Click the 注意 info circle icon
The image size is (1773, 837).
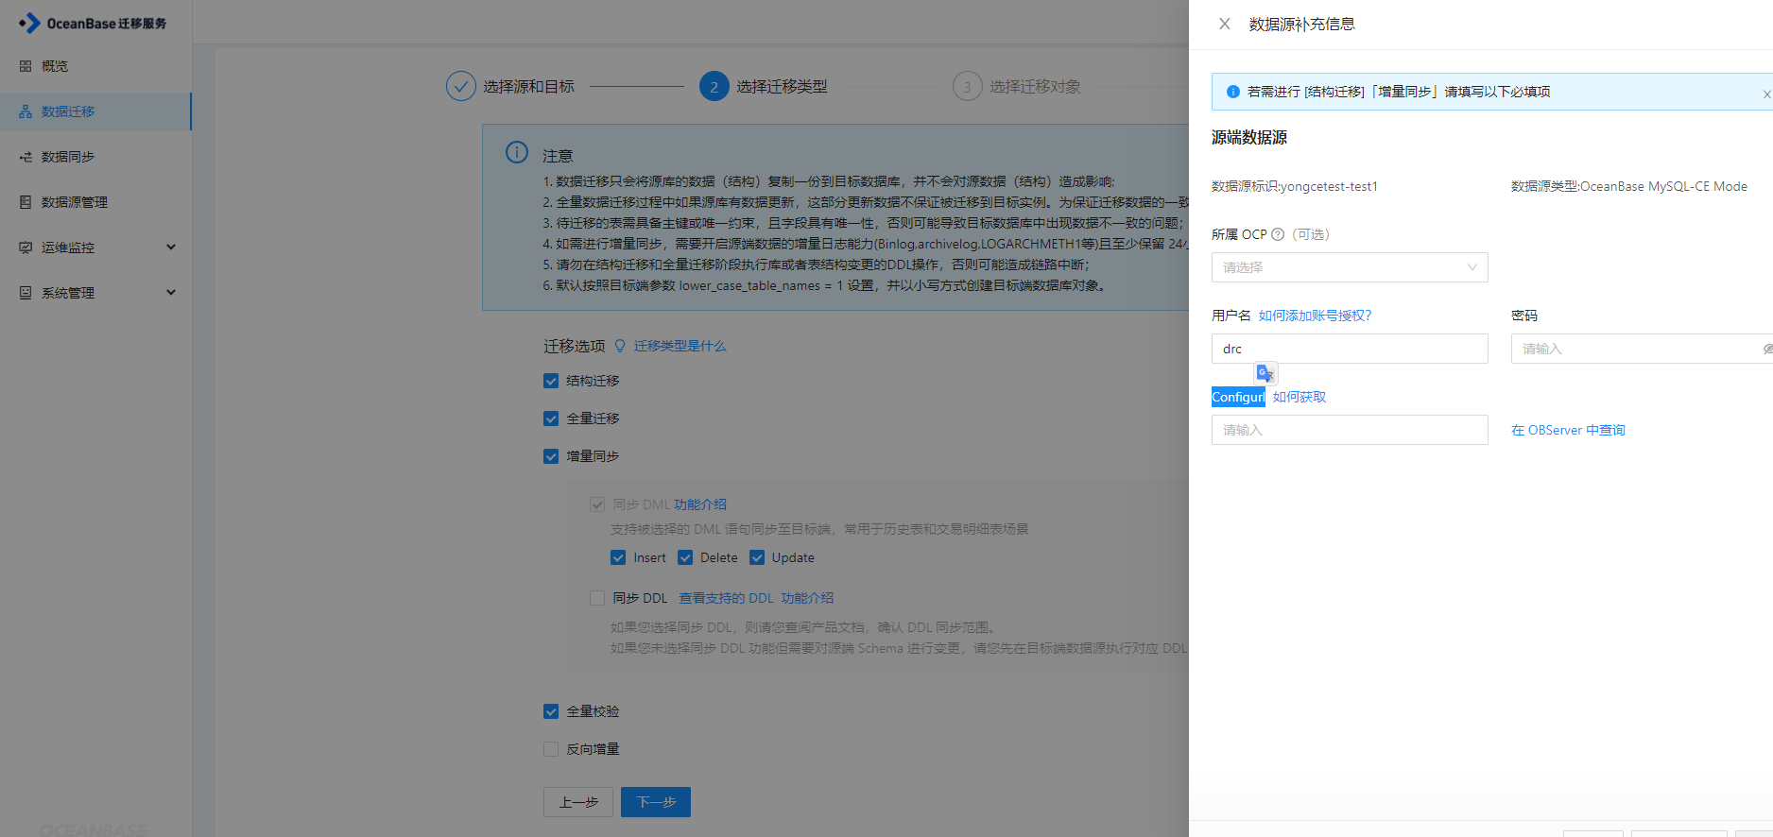click(x=517, y=152)
